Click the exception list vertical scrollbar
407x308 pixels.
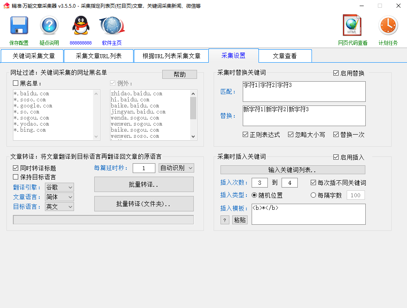tap(193, 115)
